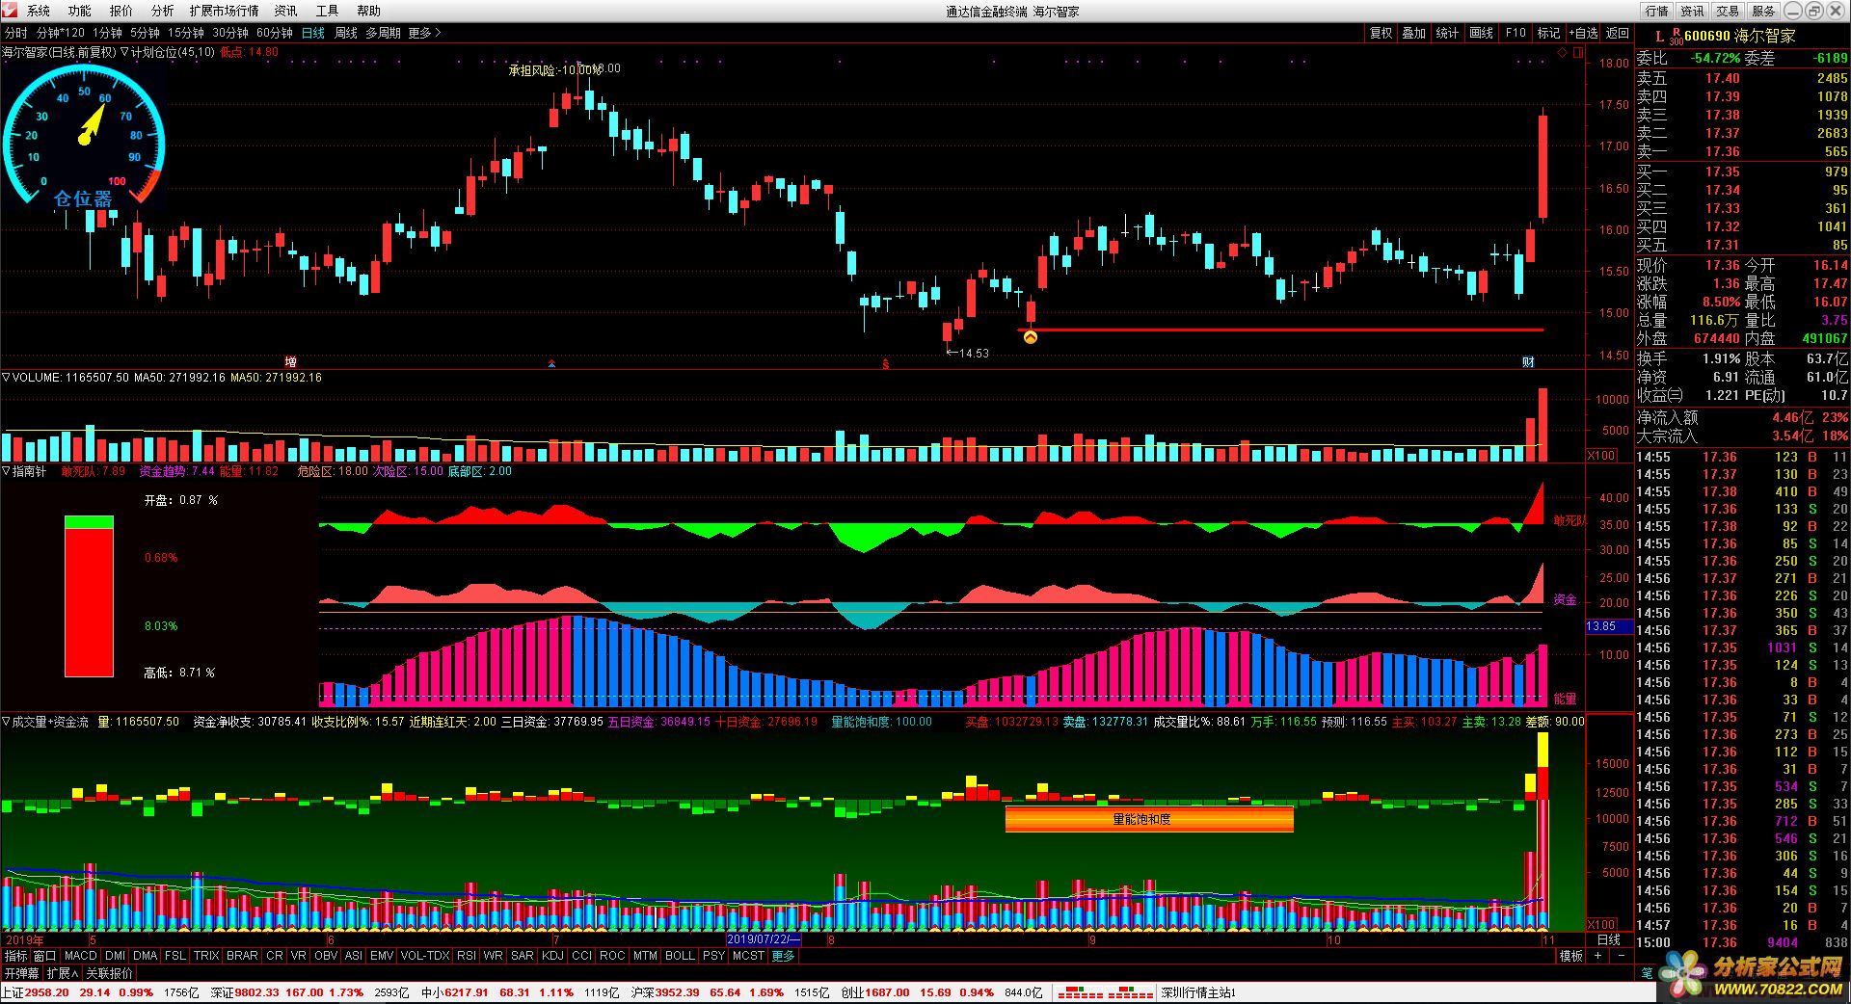Screen dimensions: 1851x1004
Task: Open the 扩展市场行情 menu
Action: (x=225, y=11)
